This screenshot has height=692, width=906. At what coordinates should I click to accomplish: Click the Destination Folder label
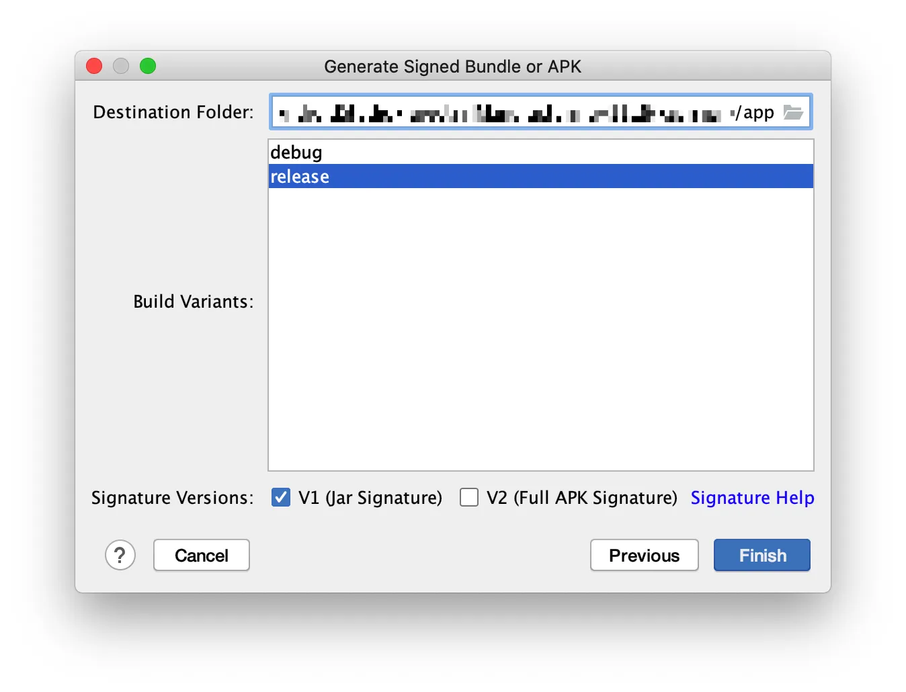173,112
